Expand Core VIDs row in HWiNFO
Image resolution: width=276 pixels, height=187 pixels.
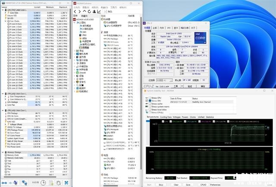(6, 13)
